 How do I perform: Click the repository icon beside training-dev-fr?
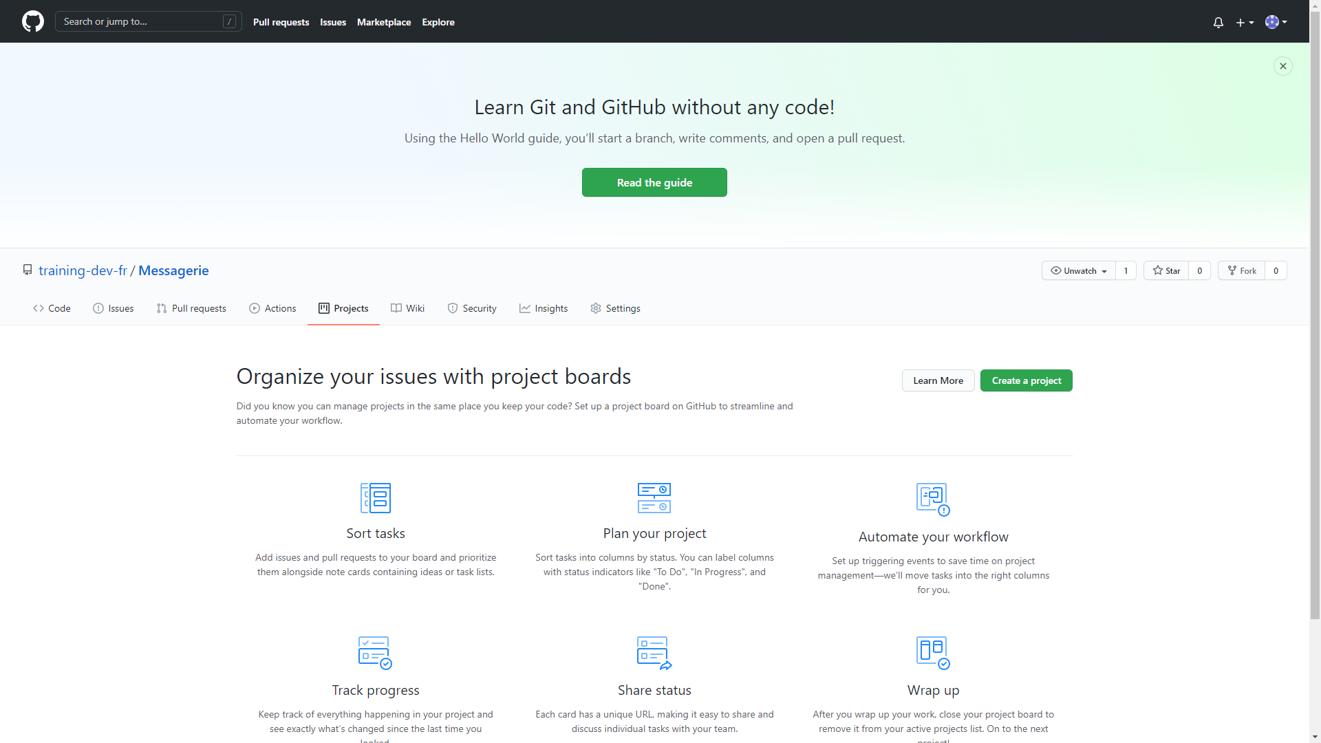pos(28,270)
